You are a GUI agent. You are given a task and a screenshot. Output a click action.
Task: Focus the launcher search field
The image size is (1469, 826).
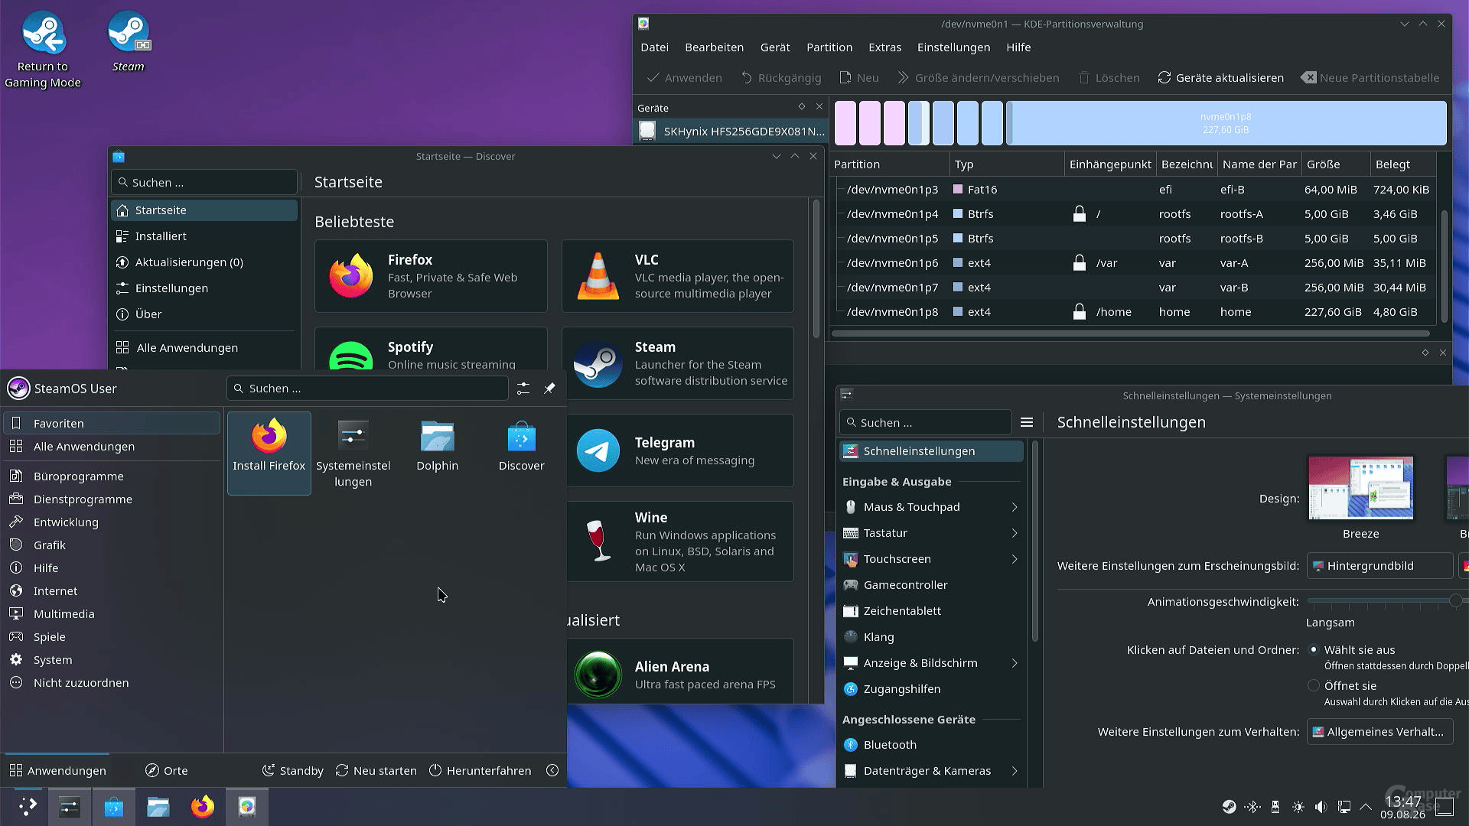tap(367, 389)
